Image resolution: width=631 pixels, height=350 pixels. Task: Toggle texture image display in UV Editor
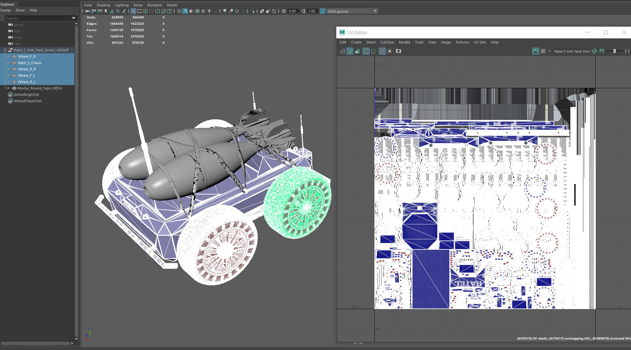(536, 51)
